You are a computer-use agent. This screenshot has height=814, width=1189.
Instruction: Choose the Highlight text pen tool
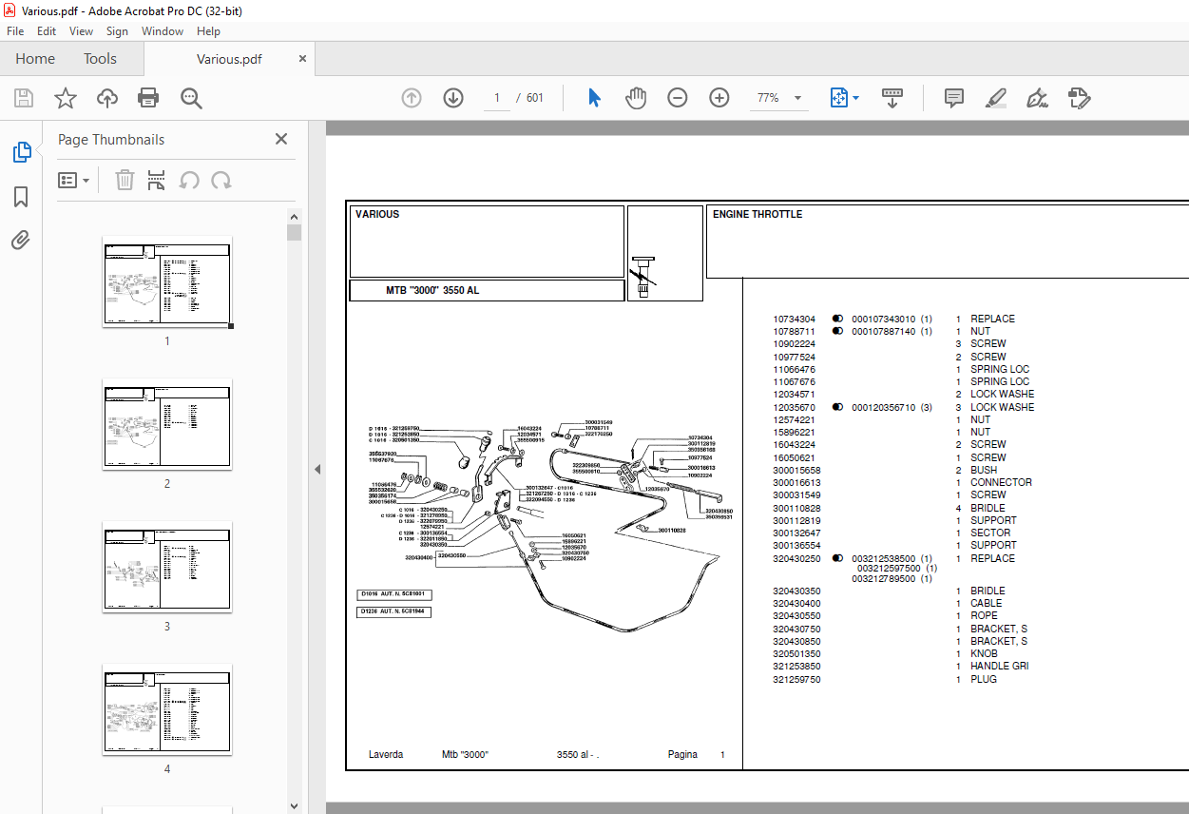coord(995,98)
